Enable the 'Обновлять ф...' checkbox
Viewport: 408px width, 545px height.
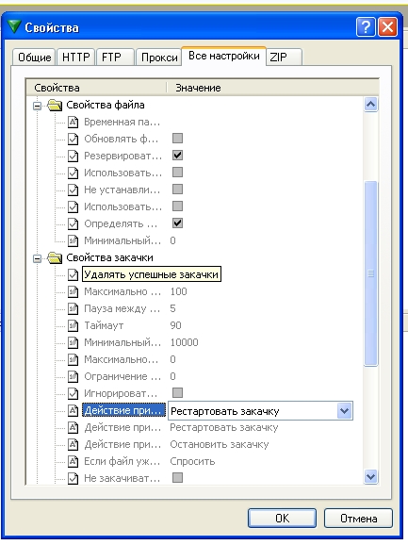coord(177,139)
